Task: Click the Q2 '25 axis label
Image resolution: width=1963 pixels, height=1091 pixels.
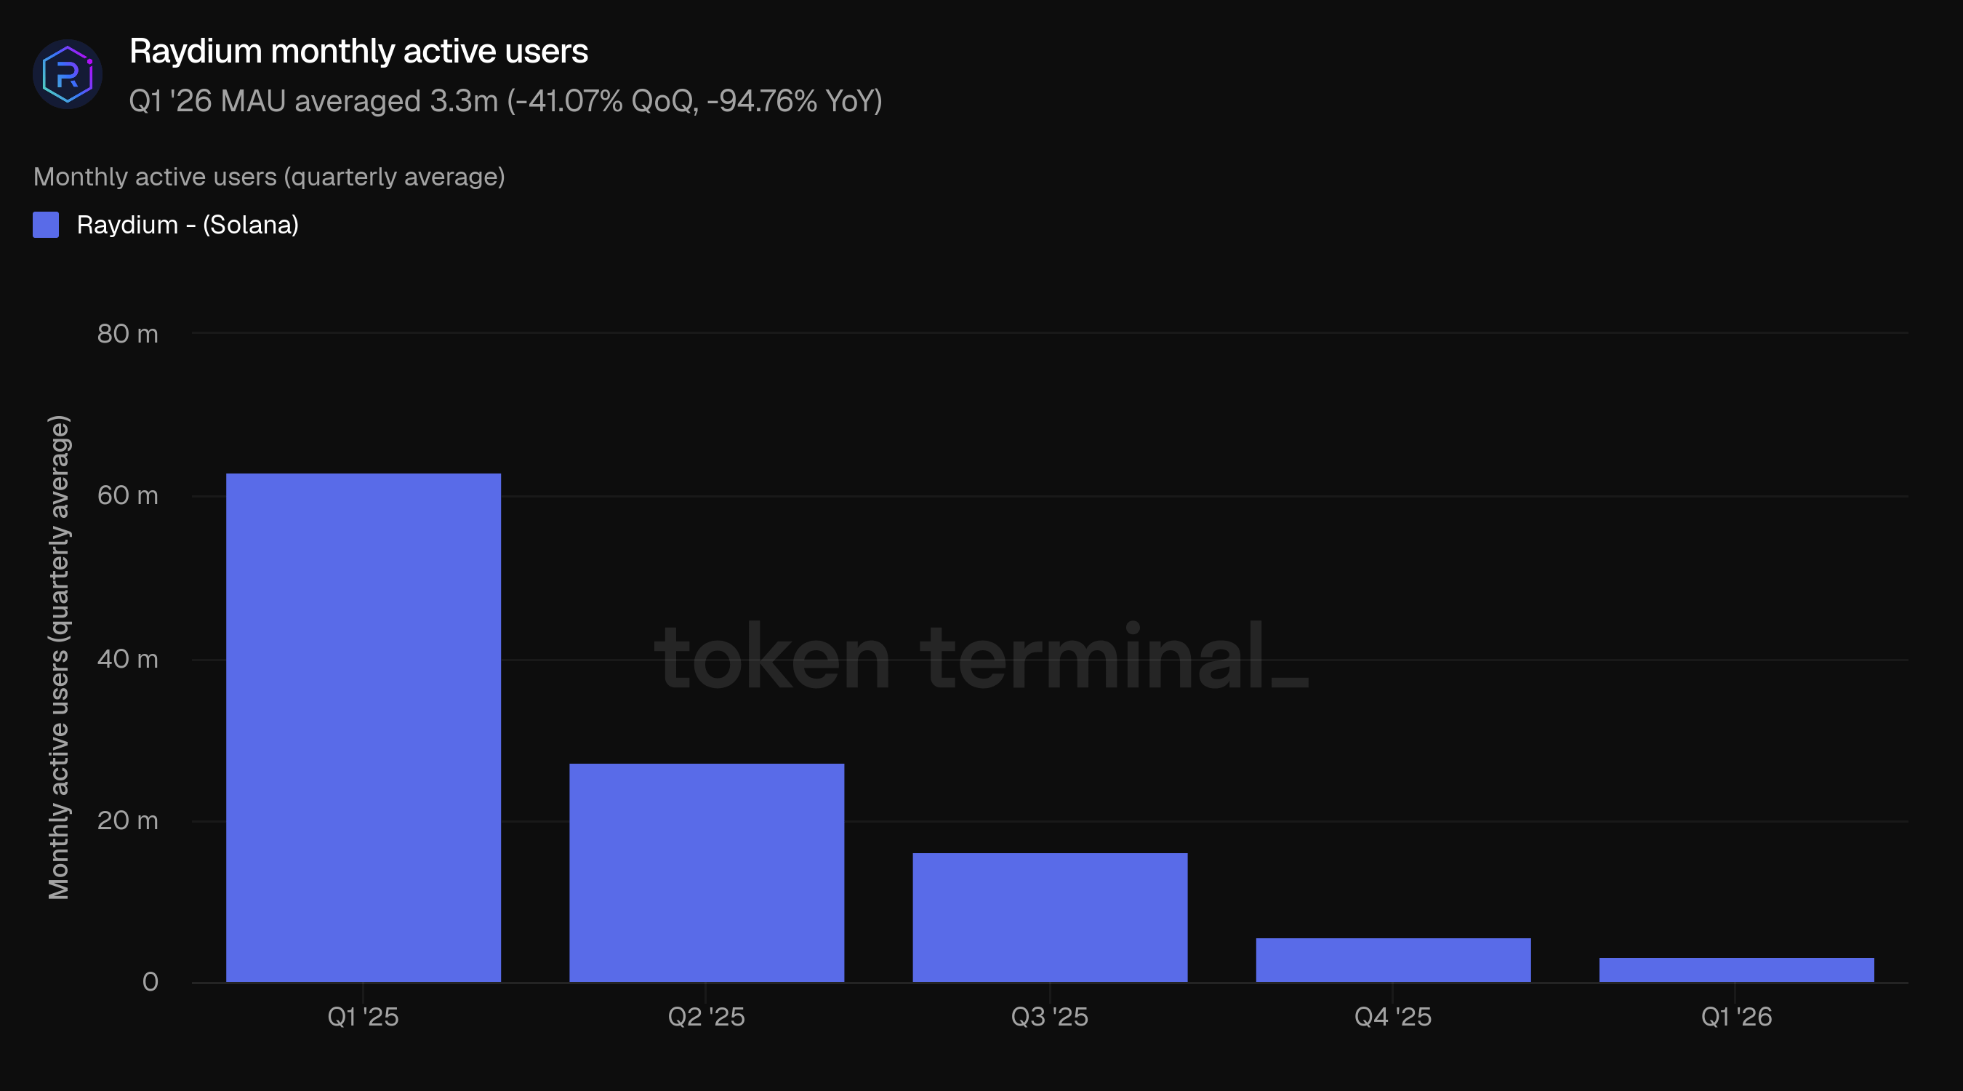Action: (x=707, y=1016)
